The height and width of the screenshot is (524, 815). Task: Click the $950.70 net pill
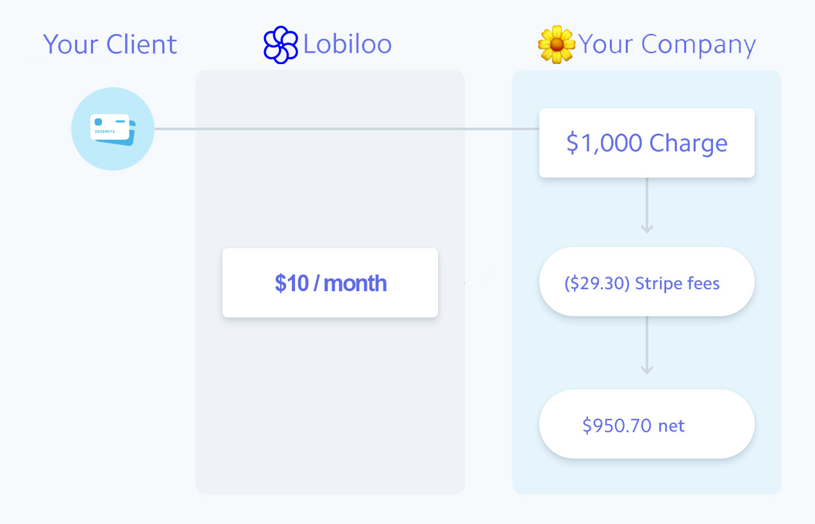tap(647, 424)
